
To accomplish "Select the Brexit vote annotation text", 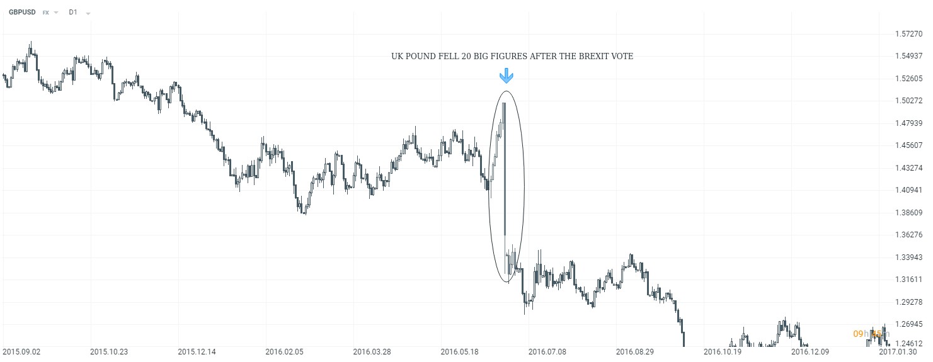I will click(512, 57).
